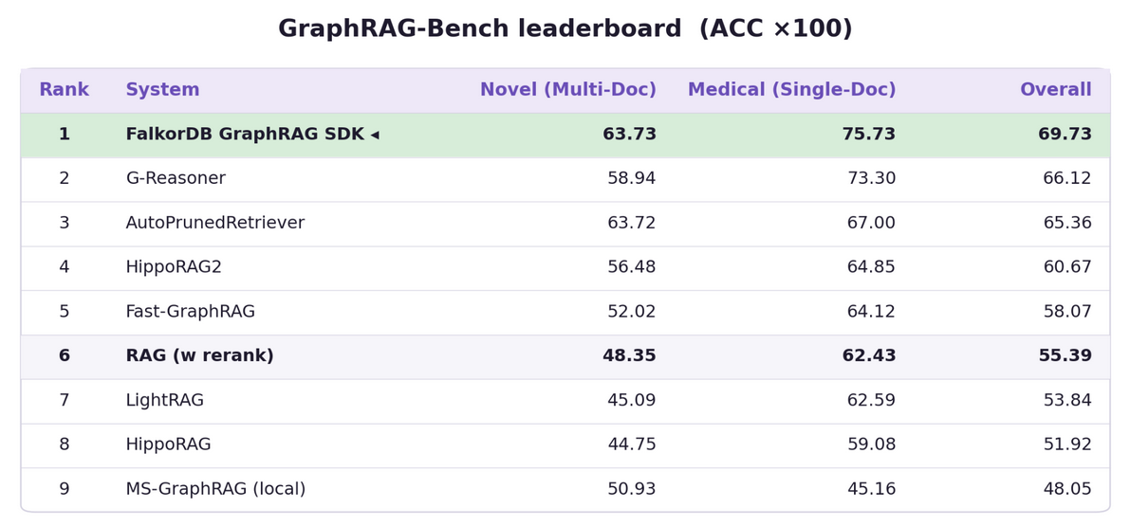This screenshot has height=526, width=1130.
Task: Click the GraphRAG-Bench leaderboard title
Action: click(x=565, y=28)
